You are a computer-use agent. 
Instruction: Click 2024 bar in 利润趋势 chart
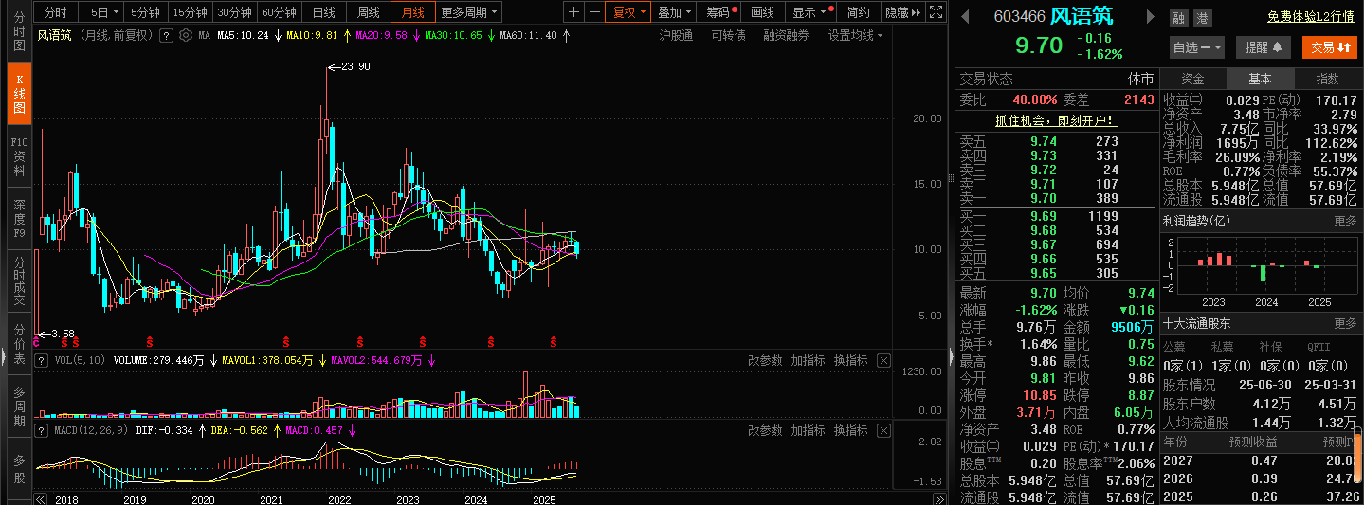(x=1264, y=273)
